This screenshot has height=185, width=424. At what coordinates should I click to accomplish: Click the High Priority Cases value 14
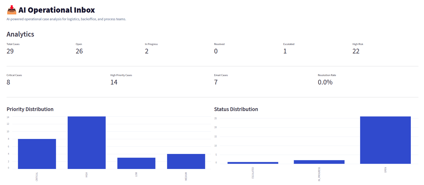[114, 82]
